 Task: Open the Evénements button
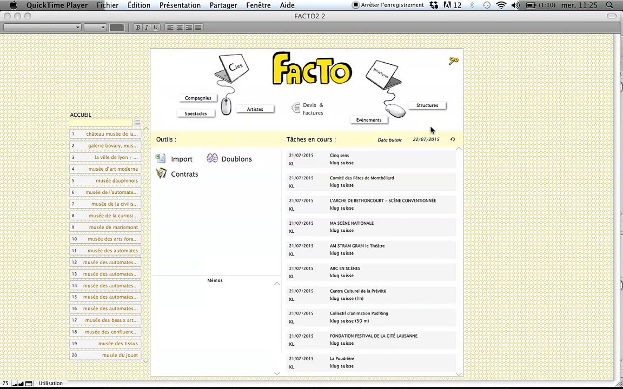click(x=369, y=120)
